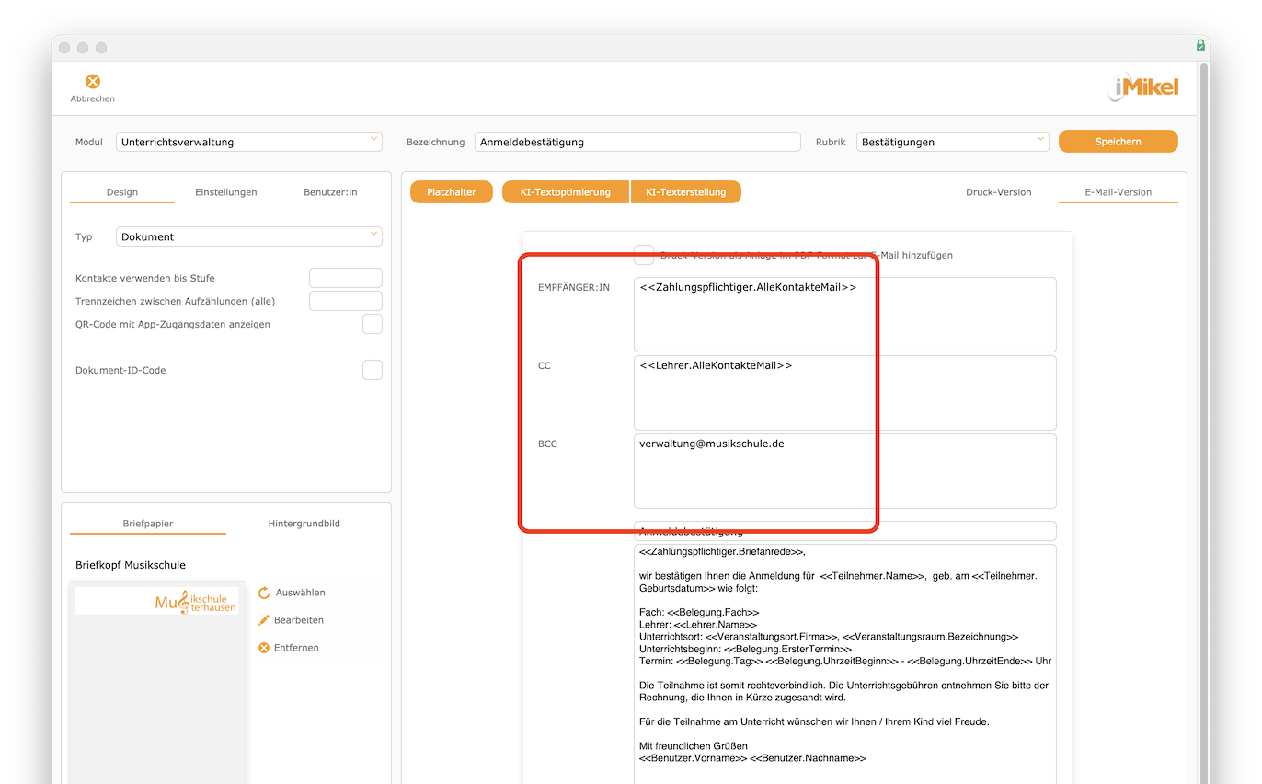Click the Briefkopf Musikschule label
Image resolution: width=1262 pixels, height=784 pixels.
[131, 565]
